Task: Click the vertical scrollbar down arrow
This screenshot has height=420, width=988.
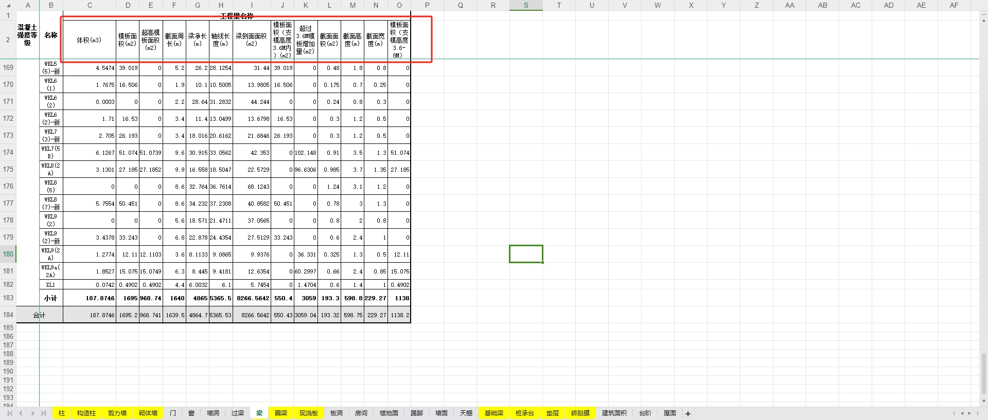Action: [984, 401]
